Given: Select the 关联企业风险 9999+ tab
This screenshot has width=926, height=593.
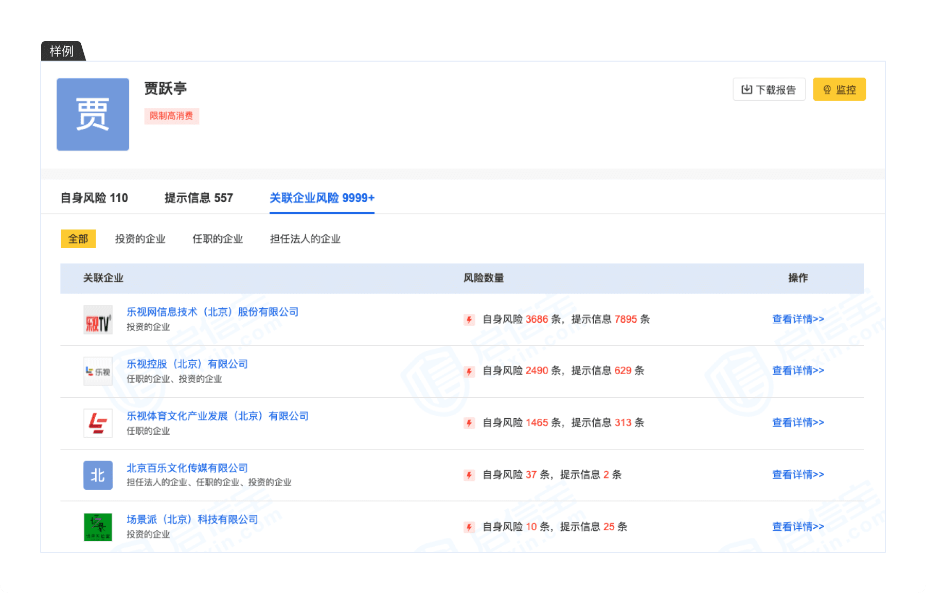Looking at the screenshot, I should 322,198.
